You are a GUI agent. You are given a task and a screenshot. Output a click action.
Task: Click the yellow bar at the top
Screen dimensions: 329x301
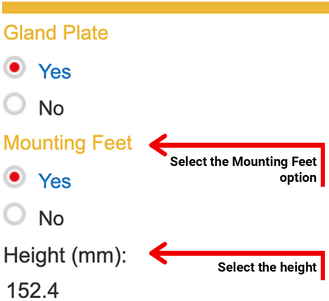pyautogui.click(x=164, y=7)
